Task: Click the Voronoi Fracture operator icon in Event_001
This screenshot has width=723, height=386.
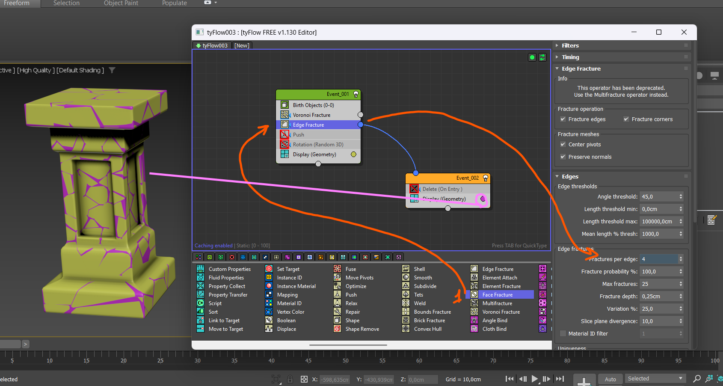Action: click(x=284, y=115)
